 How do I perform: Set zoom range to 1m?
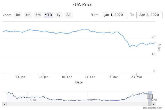pos(18,15)
